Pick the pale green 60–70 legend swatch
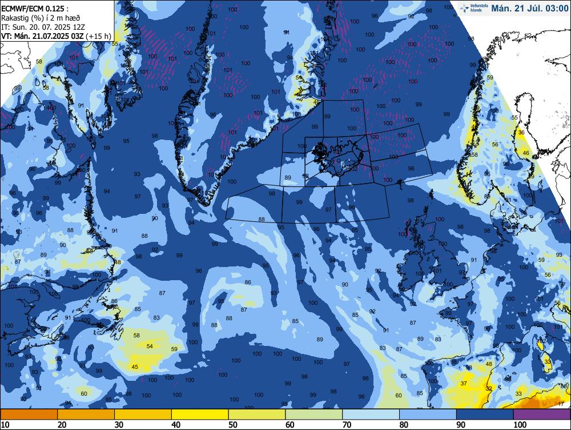The image size is (571, 430). (x=314, y=415)
